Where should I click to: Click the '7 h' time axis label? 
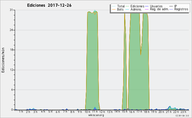[x=65, y=112]
